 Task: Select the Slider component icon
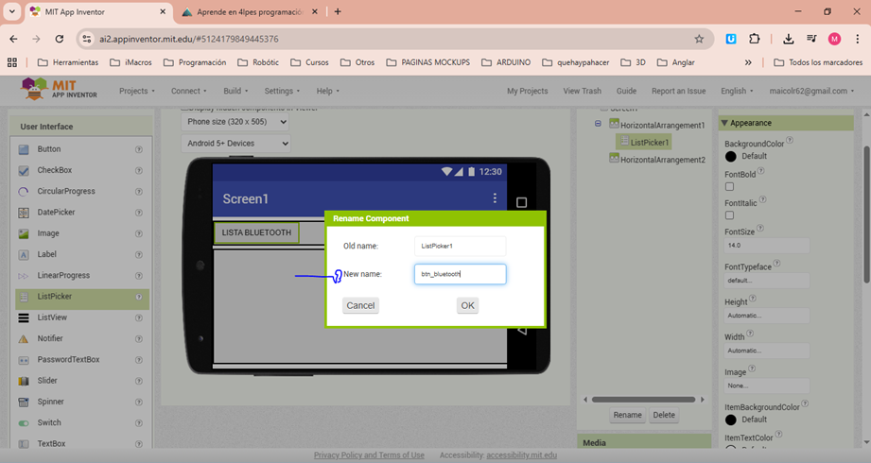(x=24, y=381)
